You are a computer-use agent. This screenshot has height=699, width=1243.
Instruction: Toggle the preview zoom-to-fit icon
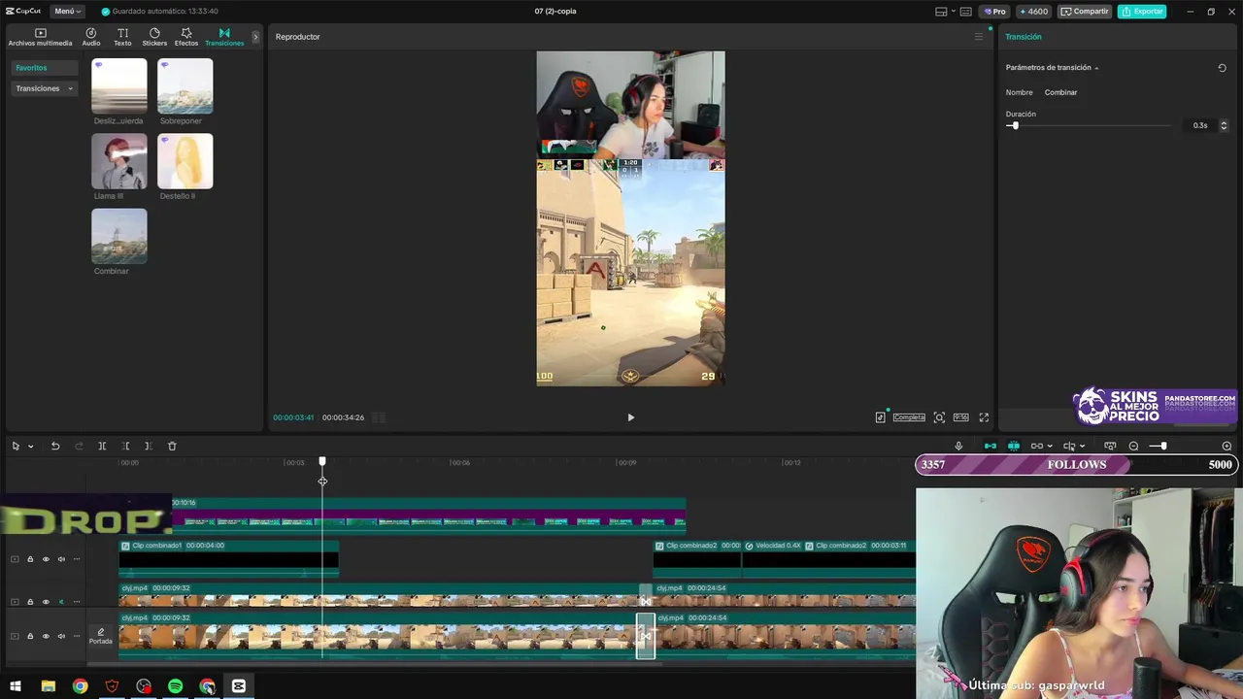(939, 417)
